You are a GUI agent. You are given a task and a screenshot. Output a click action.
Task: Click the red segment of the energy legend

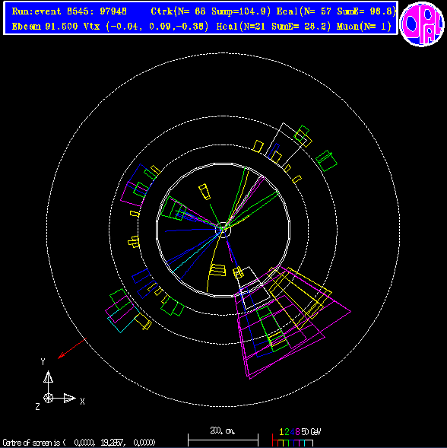(275, 440)
